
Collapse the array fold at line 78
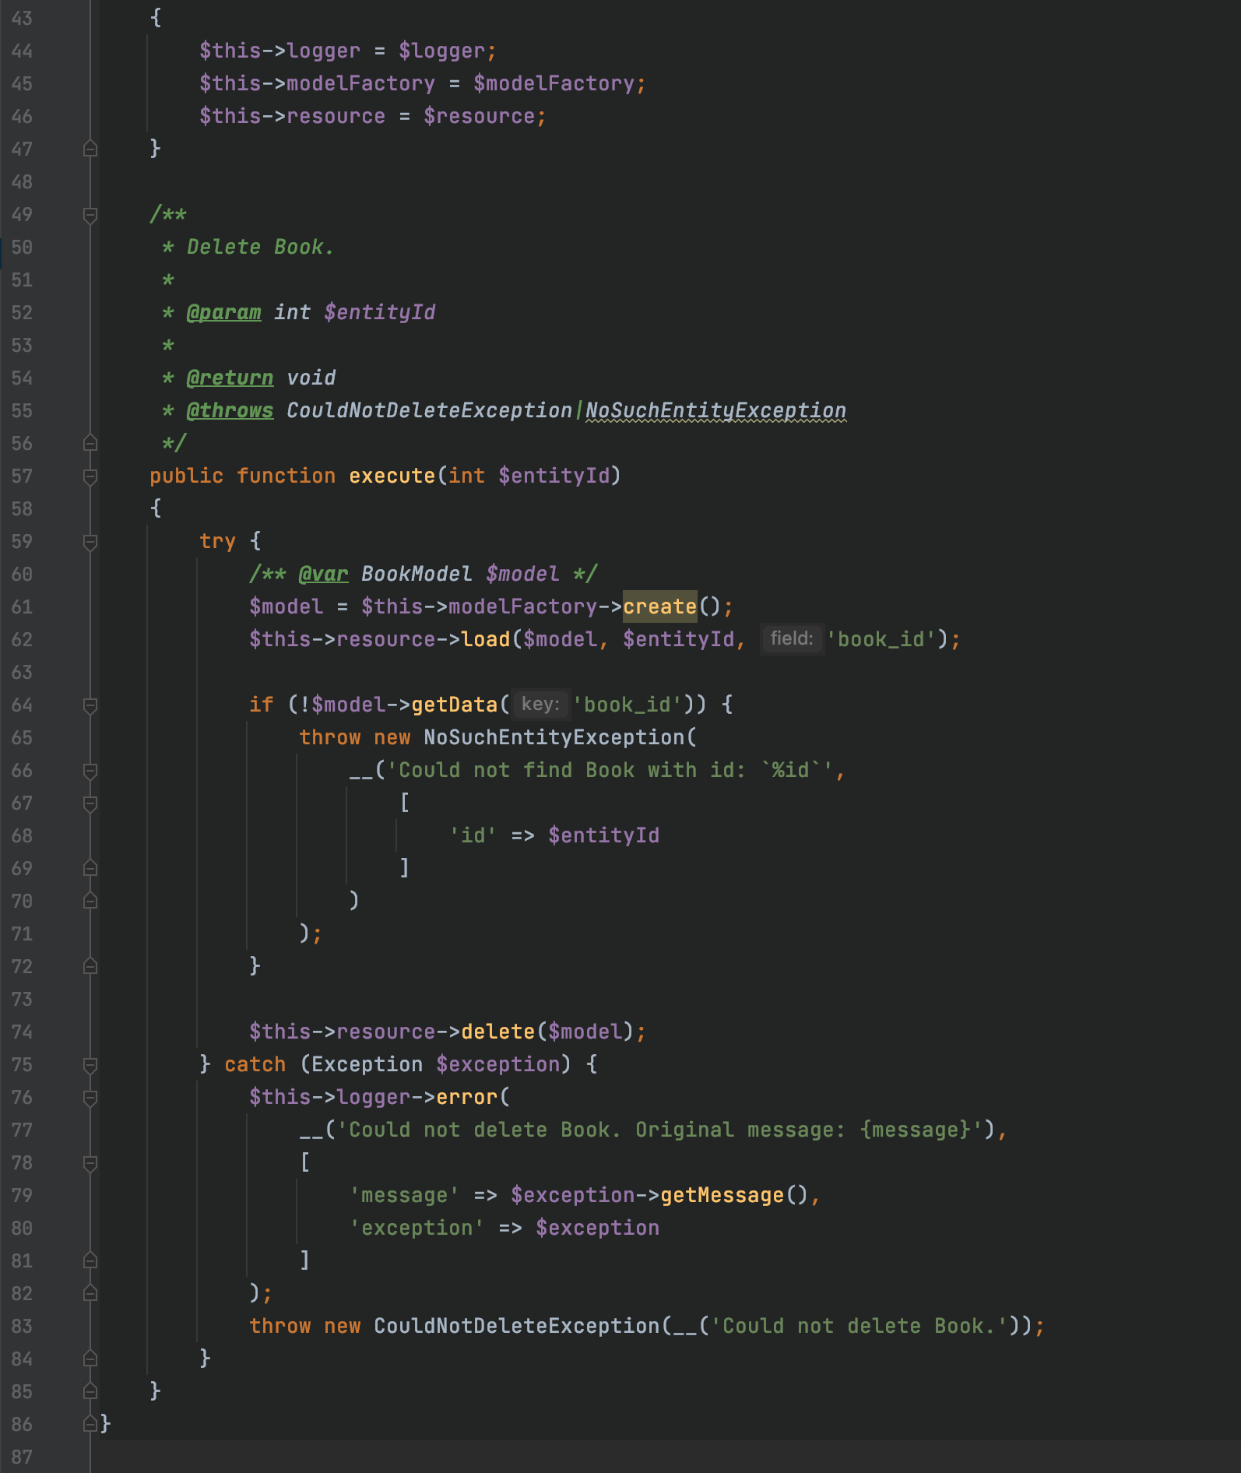(x=90, y=1163)
